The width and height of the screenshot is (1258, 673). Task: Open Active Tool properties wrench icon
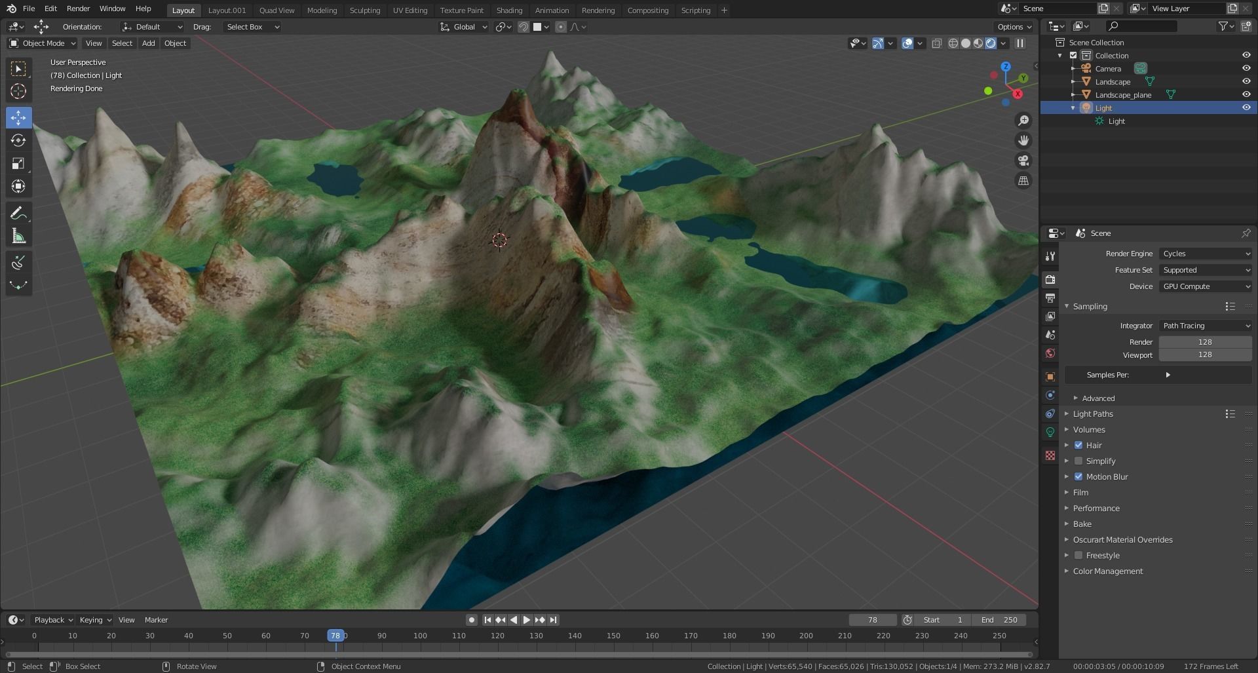coord(1050,256)
